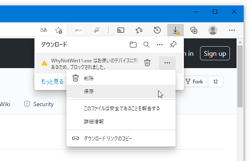The image size is (249, 161).
Task: Open 詳細情報 menu entry
Action: [121, 121]
